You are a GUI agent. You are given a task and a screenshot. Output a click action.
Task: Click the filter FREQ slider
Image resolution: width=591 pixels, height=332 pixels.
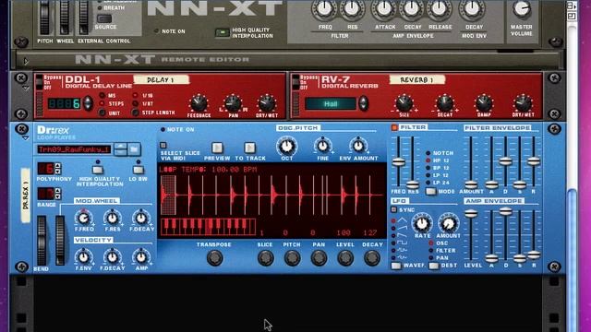pyautogui.click(x=398, y=162)
